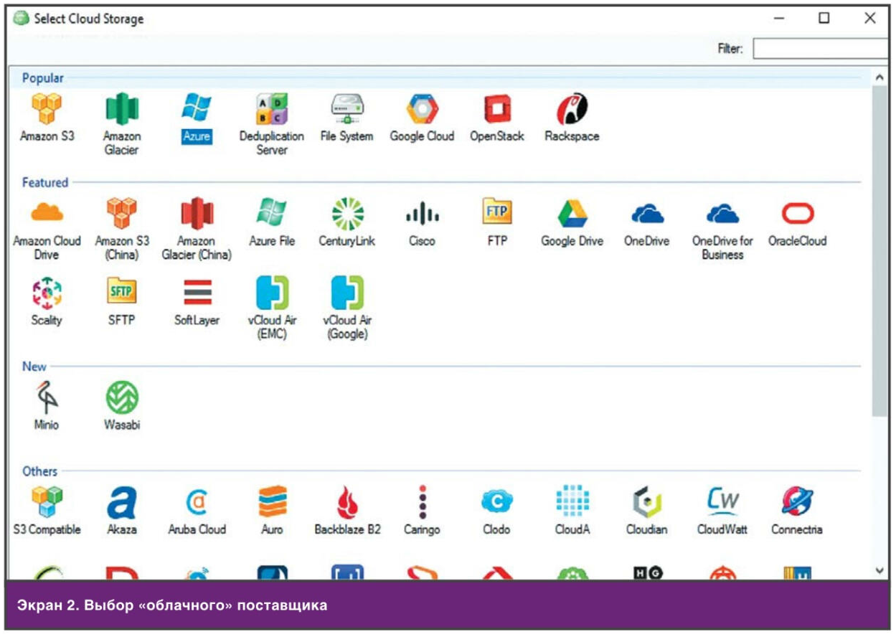Screen dimensions: 896x637
Task: Click the Featured group header
Action: pos(44,182)
